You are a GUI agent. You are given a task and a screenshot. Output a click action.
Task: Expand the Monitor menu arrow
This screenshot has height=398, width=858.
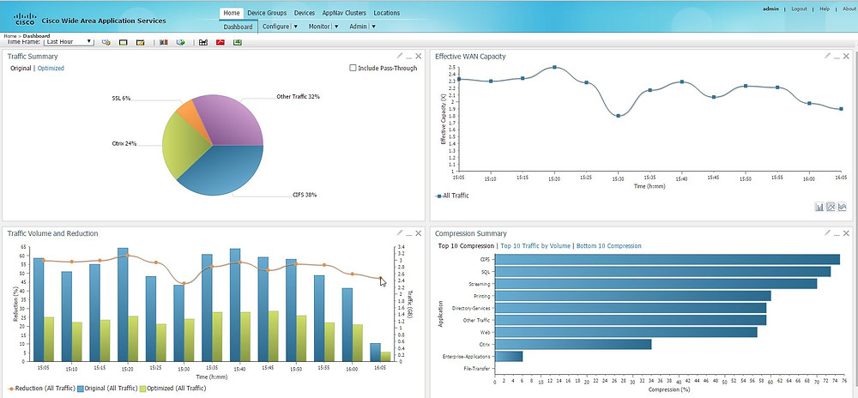(x=336, y=27)
